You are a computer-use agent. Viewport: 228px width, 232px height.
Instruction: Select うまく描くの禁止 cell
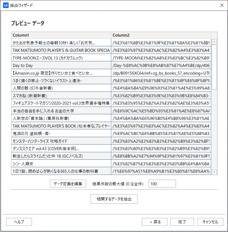pyautogui.click(x=61, y=80)
